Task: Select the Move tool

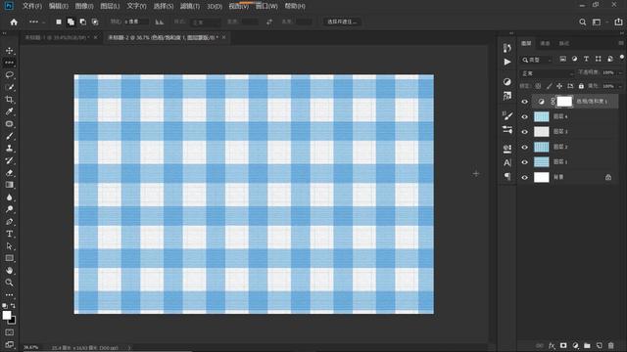Action: [9, 51]
